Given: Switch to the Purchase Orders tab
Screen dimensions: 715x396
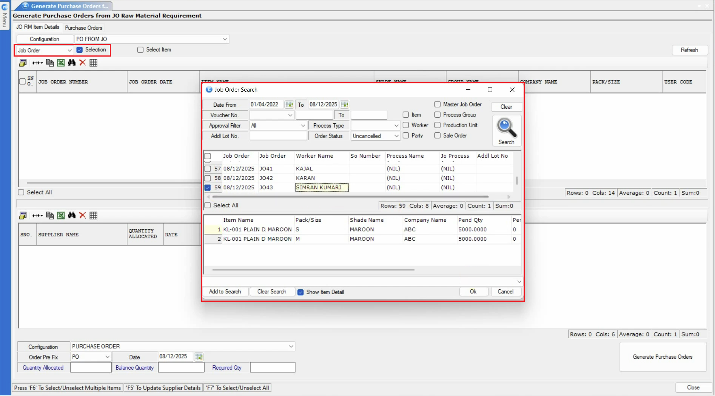Looking at the screenshot, I should pyautogui.click(x=83, y=28).
